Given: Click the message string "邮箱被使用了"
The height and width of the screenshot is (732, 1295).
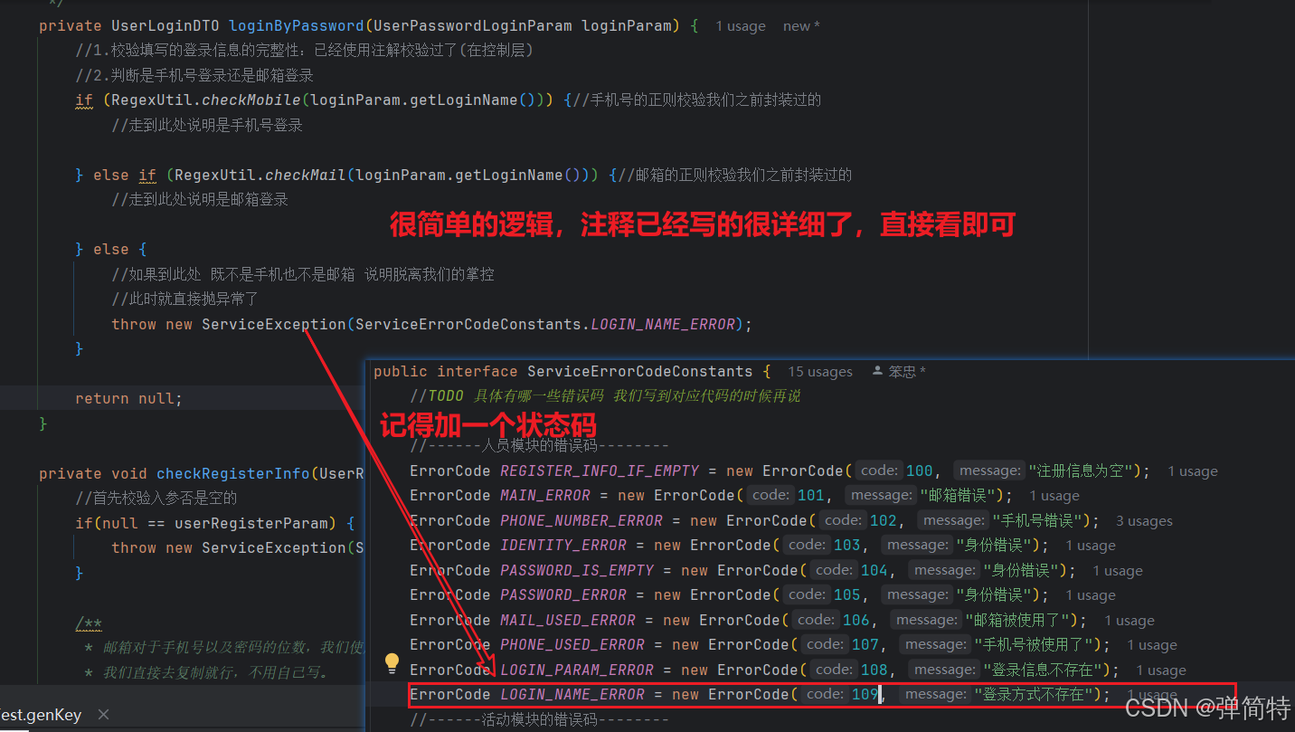Looking at the screenshot, I should coord(1018,620).
